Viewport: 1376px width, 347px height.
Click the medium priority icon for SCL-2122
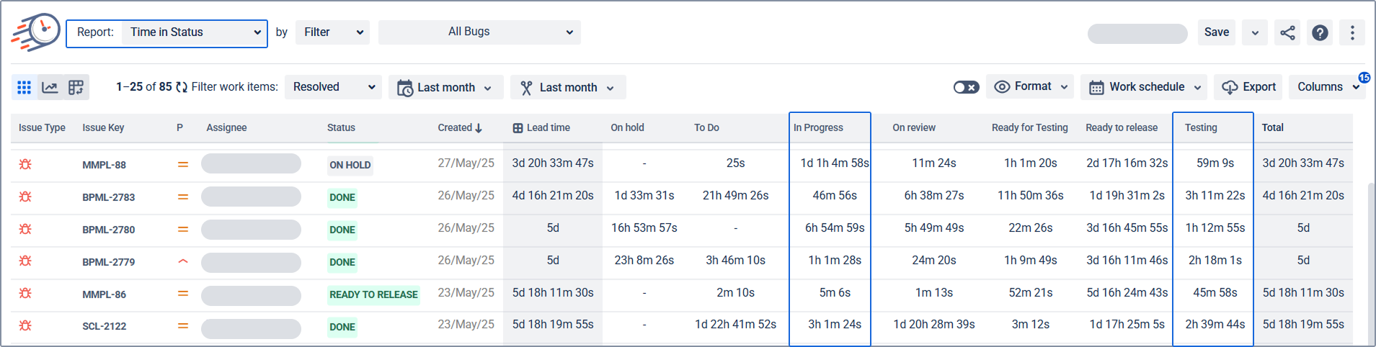pyautogui.click(x=183, y=326)
